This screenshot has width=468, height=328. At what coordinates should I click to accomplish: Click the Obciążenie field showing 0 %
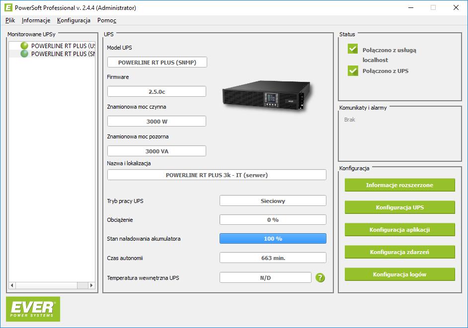coord(273,220)
